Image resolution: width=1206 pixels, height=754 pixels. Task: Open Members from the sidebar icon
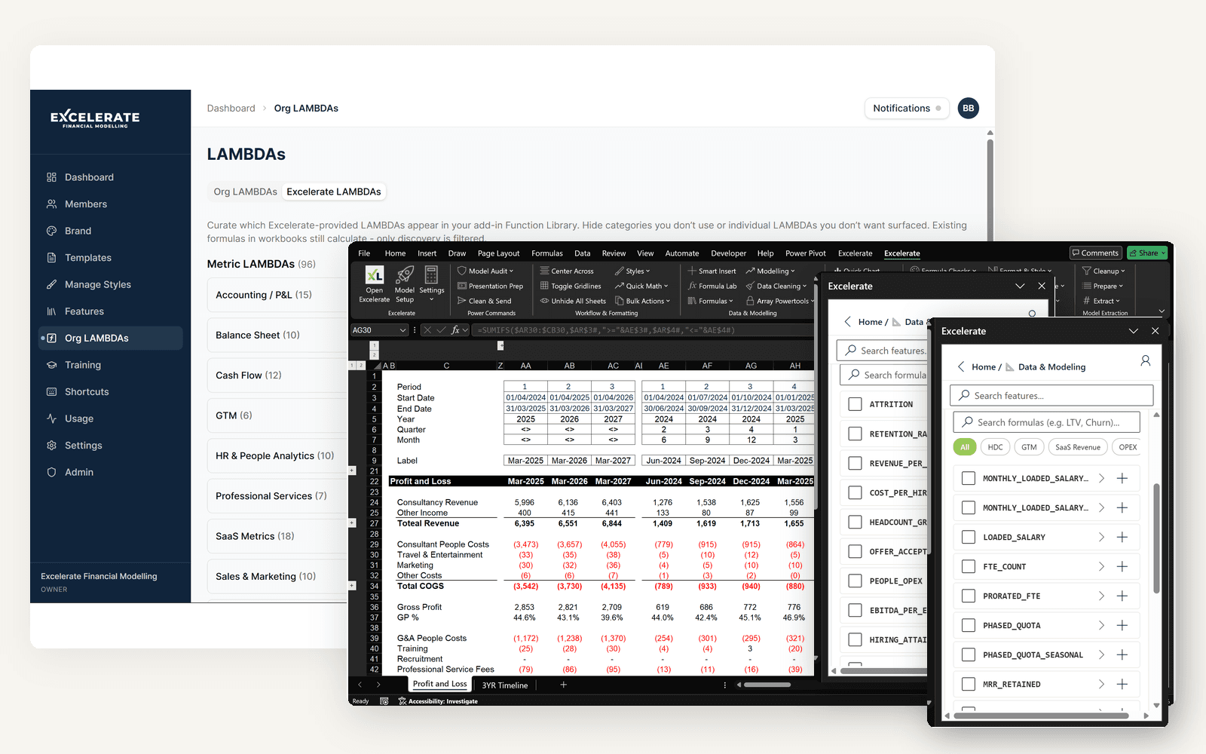[x=51, y=204]
